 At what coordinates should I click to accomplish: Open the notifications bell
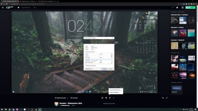point(19,7)
